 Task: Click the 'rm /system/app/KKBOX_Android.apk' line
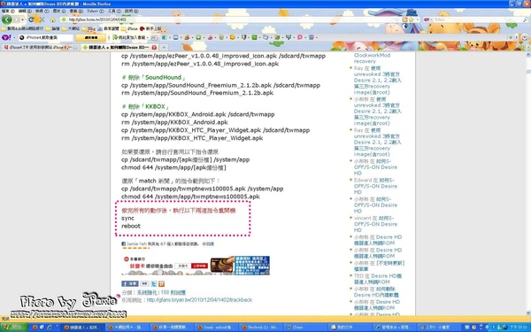tap(174, 122)
